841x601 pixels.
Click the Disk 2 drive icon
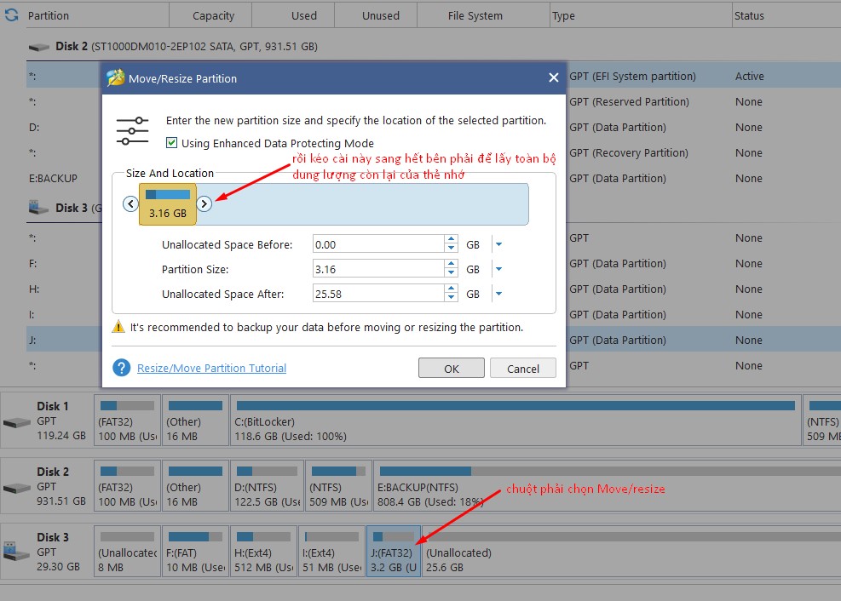tap(16, 488)
